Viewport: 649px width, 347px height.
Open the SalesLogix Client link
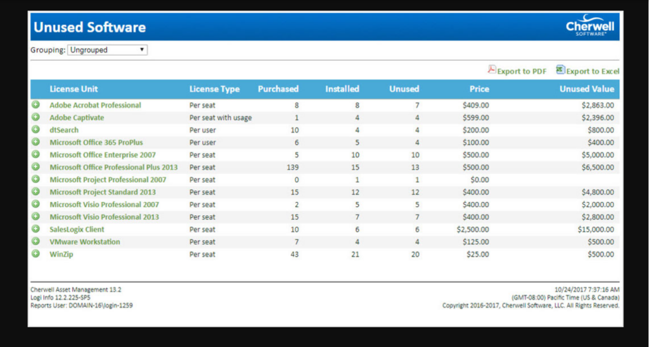[77, 229]
